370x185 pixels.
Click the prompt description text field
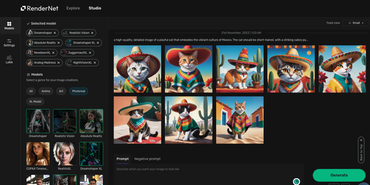[x=209, y=174]
